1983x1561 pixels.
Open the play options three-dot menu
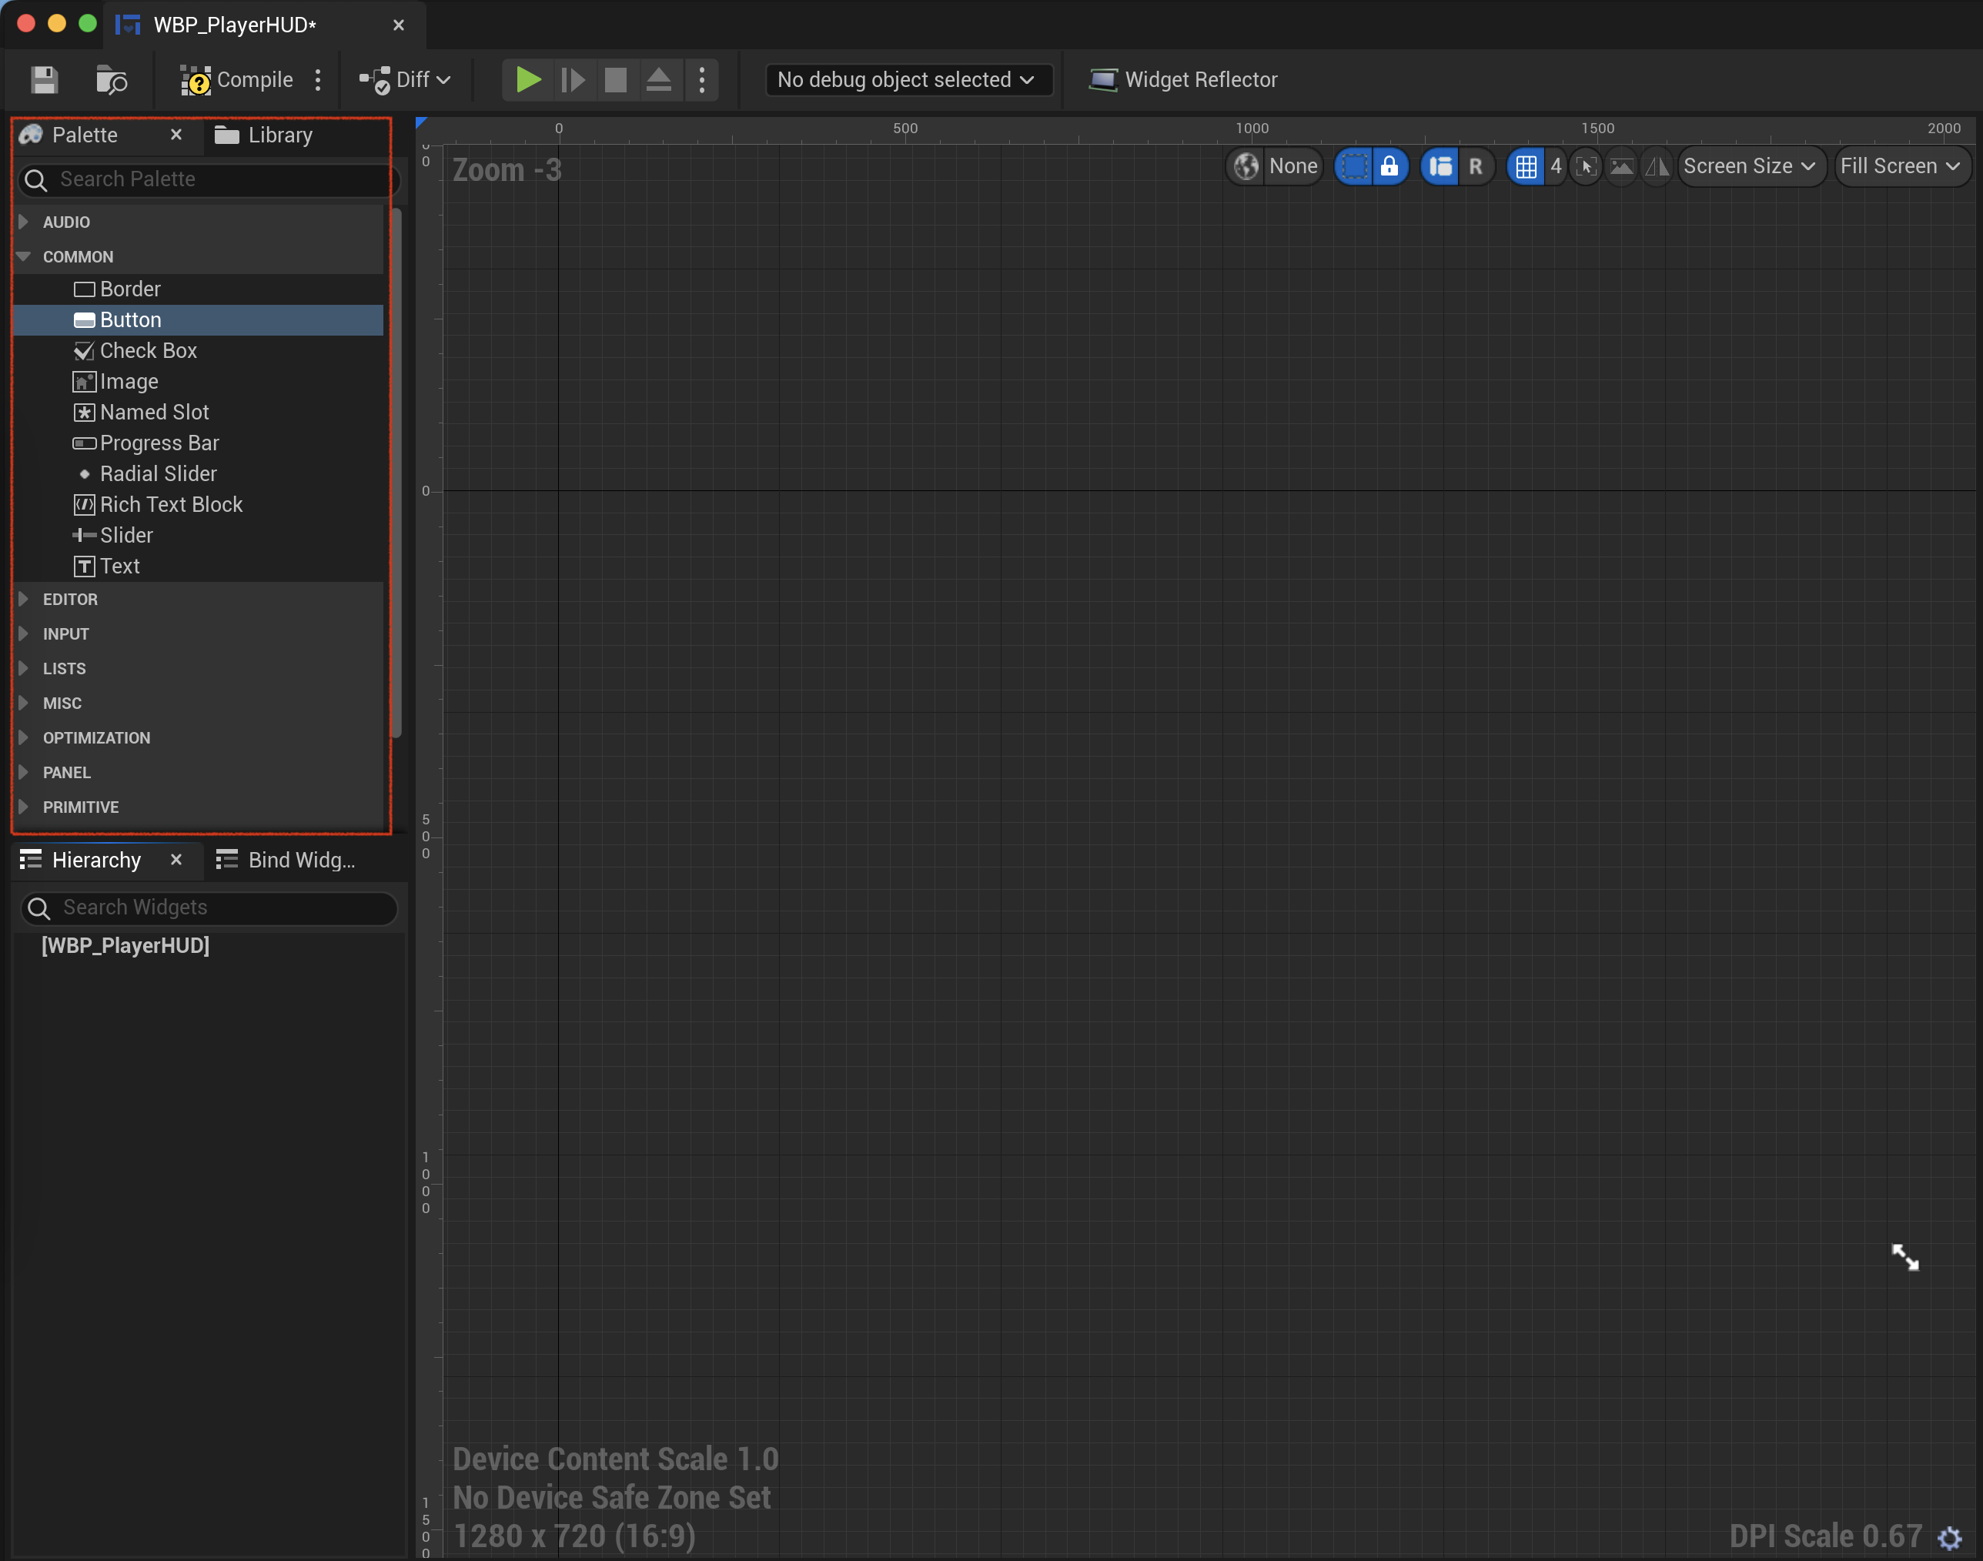702,79
